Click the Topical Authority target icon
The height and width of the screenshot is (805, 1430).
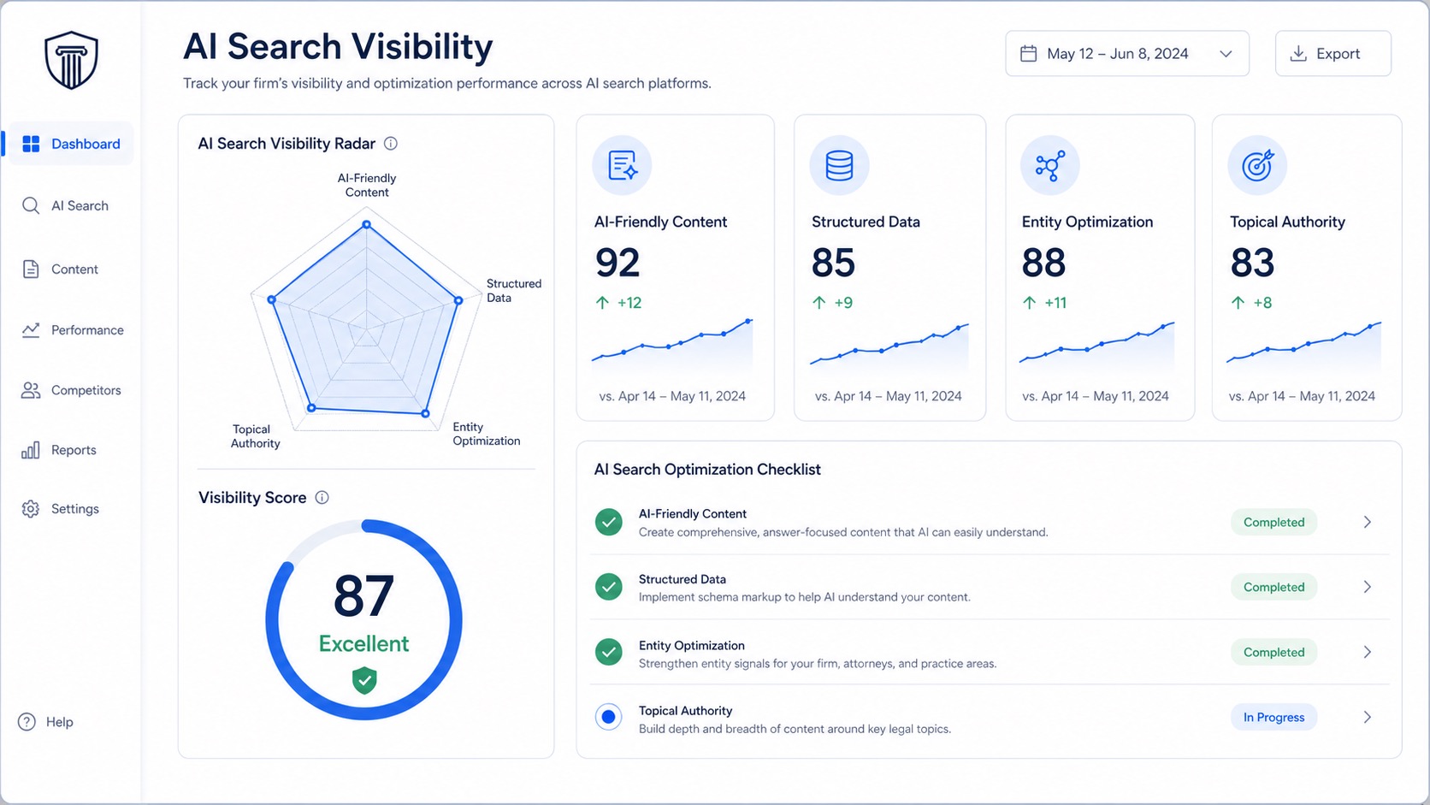[1257, 165]
